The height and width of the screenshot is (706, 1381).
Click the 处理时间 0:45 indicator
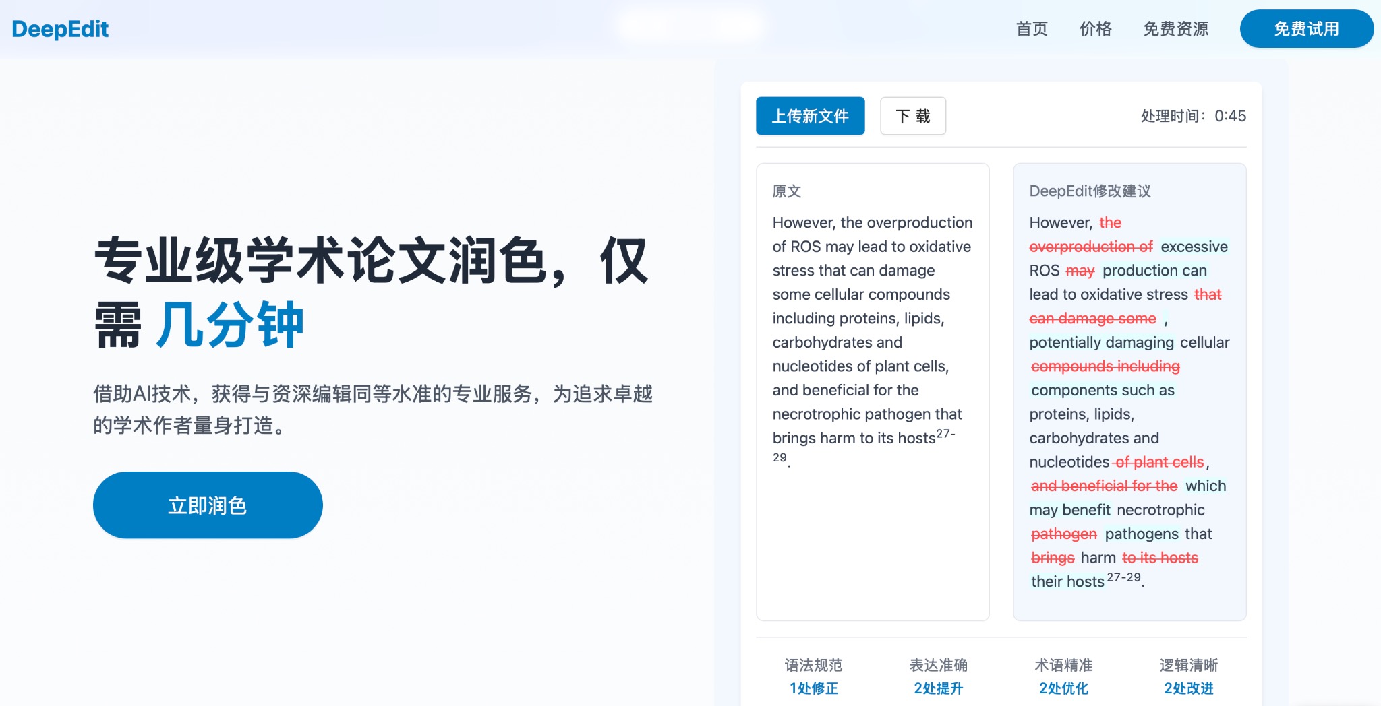tap(1193, 116)
